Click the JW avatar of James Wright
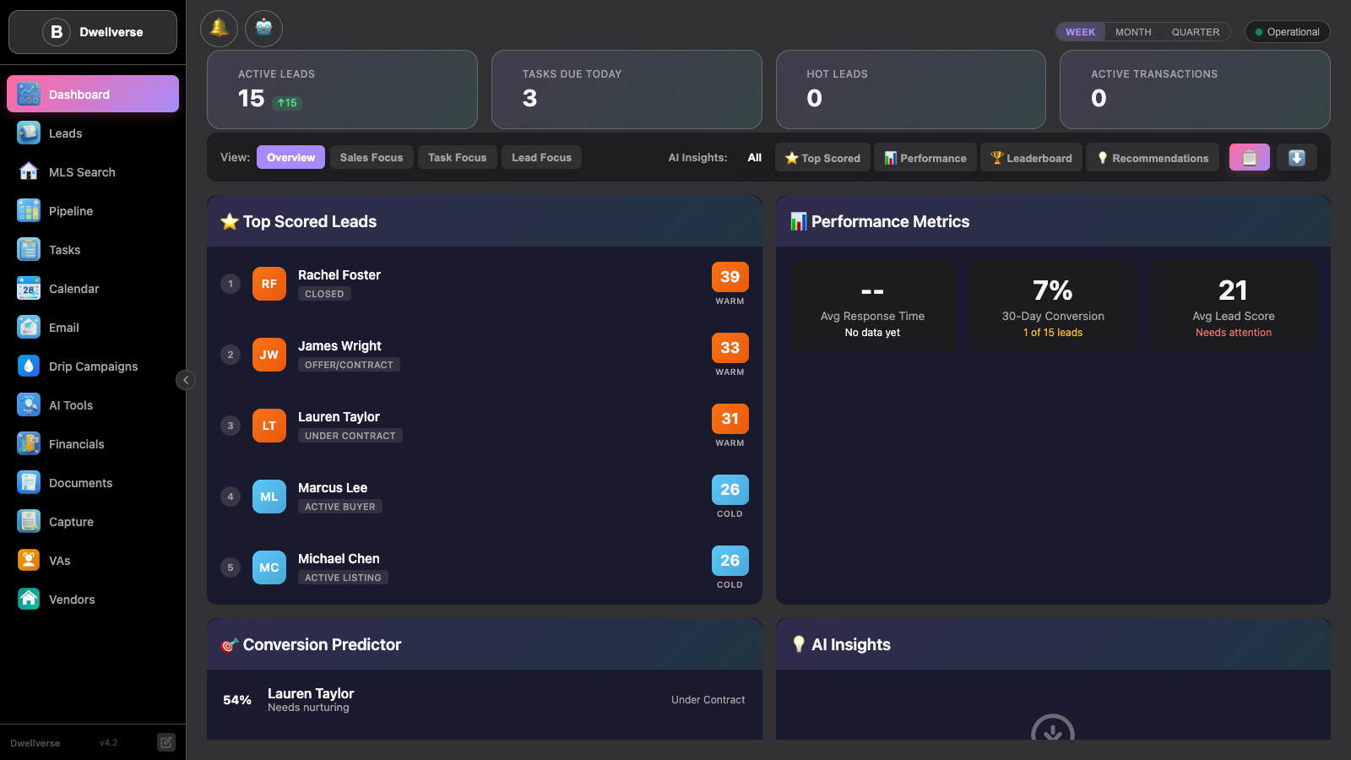 pyautogui.click(x=269, y=355)
